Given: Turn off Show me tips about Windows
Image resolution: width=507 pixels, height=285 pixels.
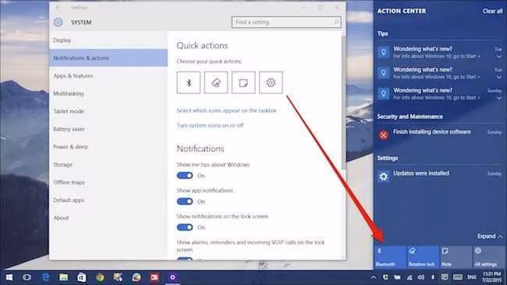Looking at the screenshot, I should pos(185,175).
